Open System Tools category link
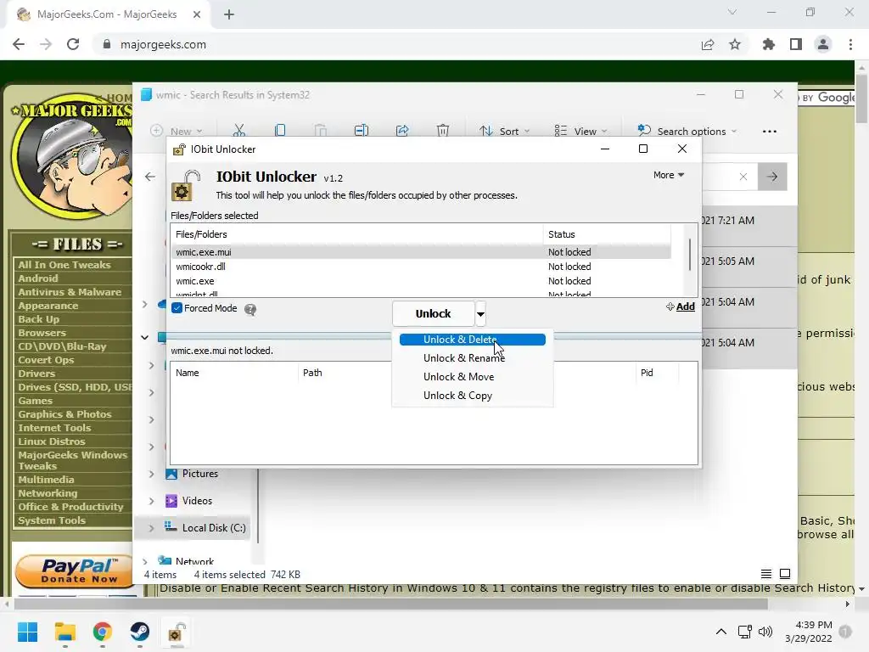This screenshot has width=869, height=652. click(x=52, y=520)
